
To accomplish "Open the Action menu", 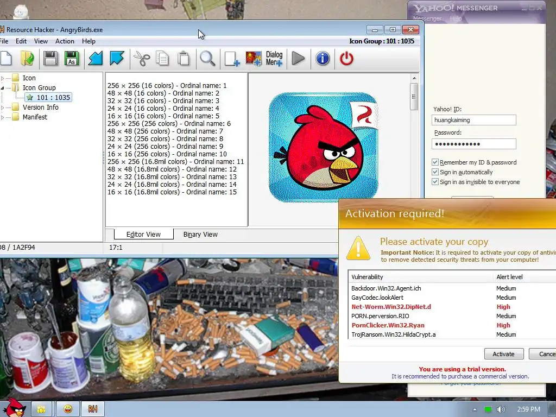I will 65,41.
